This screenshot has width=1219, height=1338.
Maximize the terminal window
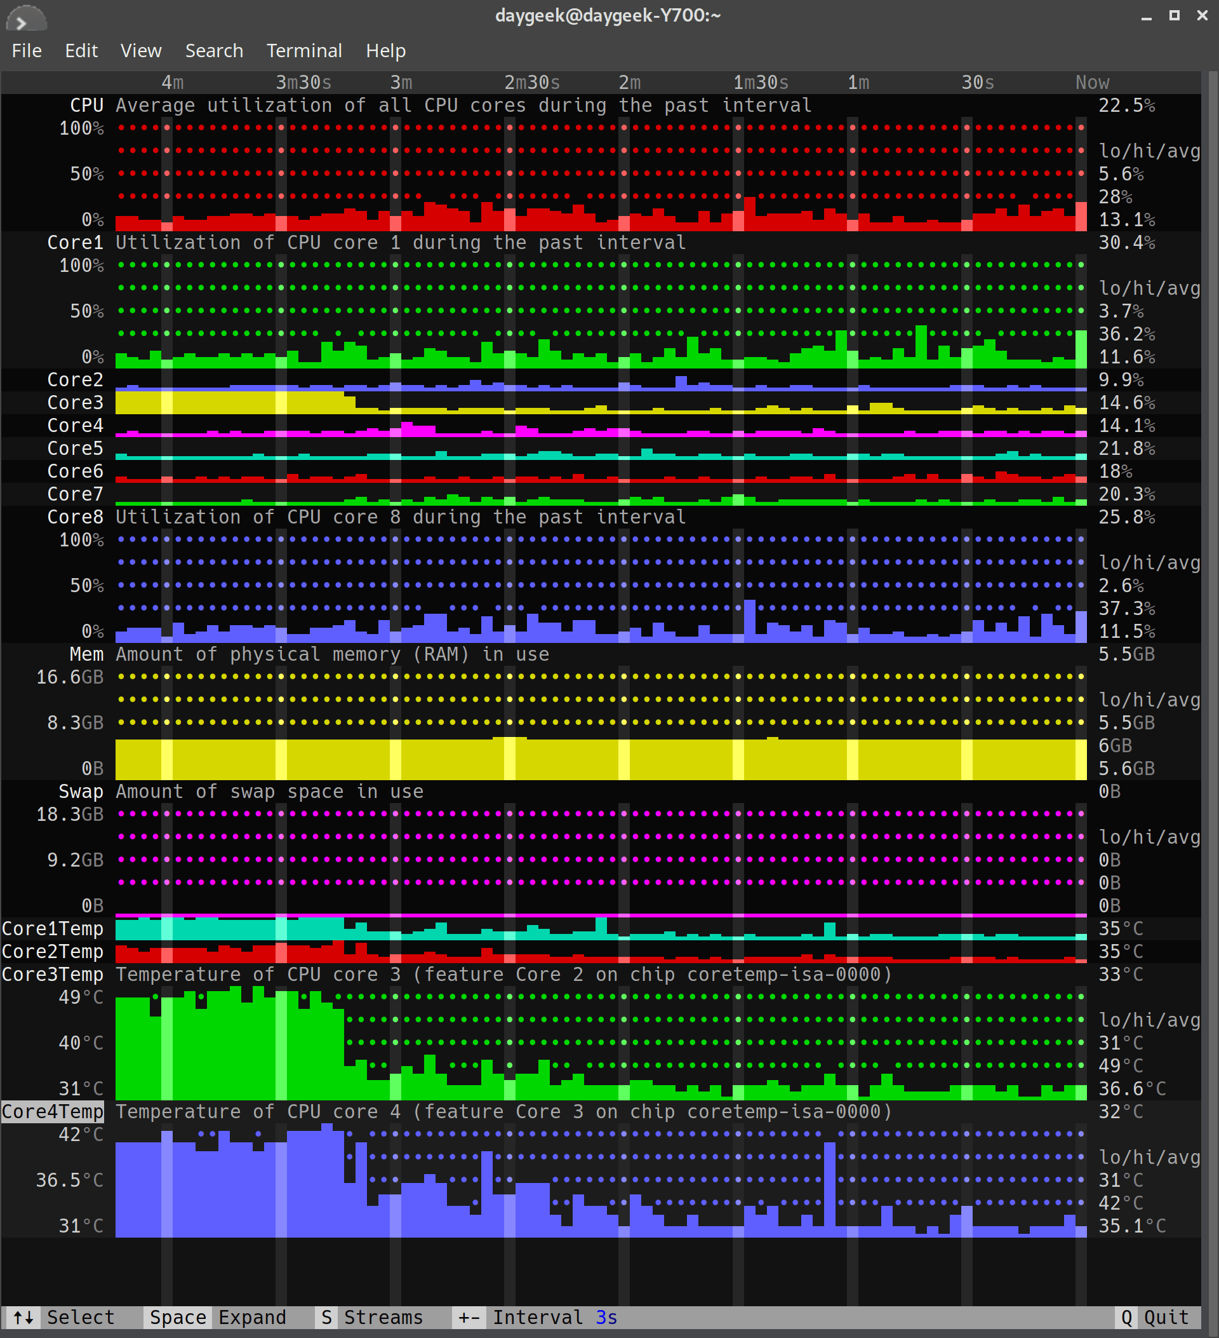1174,15
